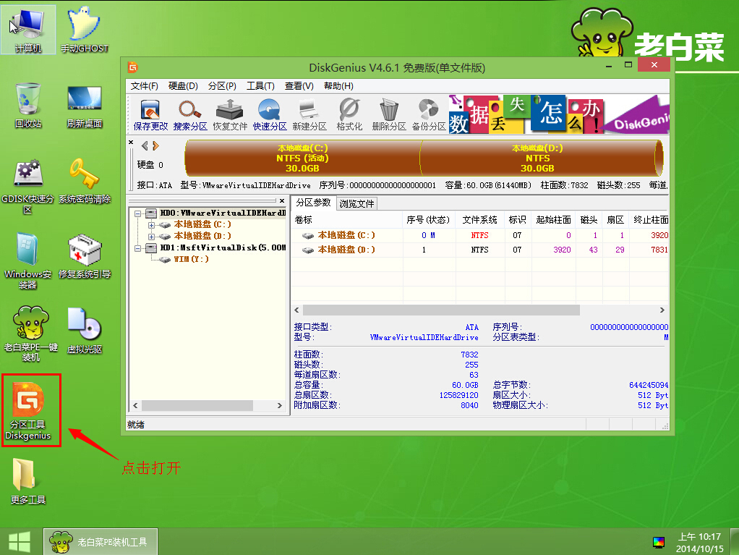Launch the 快速分区 quick partition tool
The width and height of the screenshot is (739, 555).
(270, 114)
